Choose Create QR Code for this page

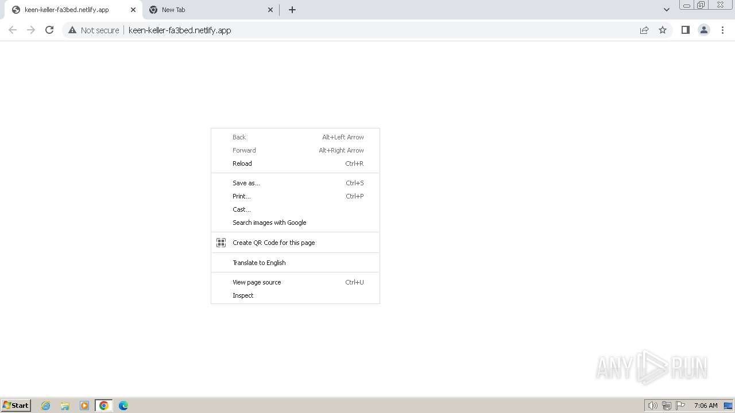point(295,243)
